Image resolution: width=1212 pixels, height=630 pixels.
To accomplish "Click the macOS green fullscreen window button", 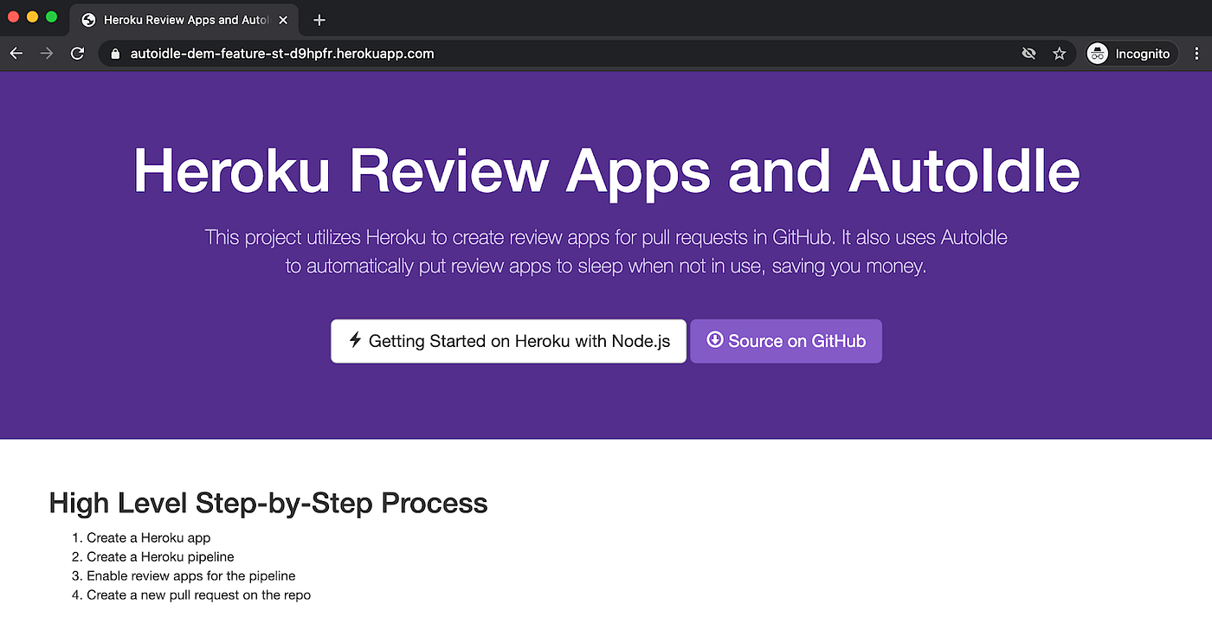I will coord(51,16).
